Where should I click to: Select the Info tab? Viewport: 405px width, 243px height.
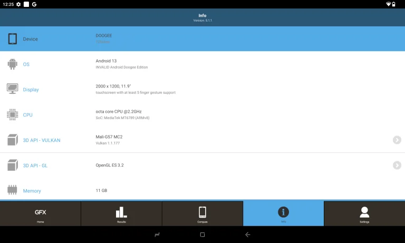pos(283,213)
